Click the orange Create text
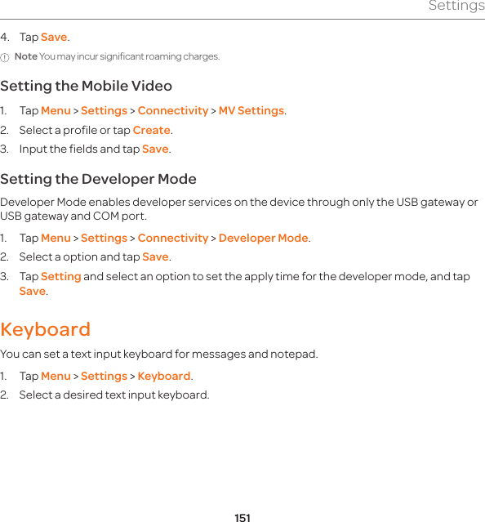485x522 pixels. click(151, 130)
